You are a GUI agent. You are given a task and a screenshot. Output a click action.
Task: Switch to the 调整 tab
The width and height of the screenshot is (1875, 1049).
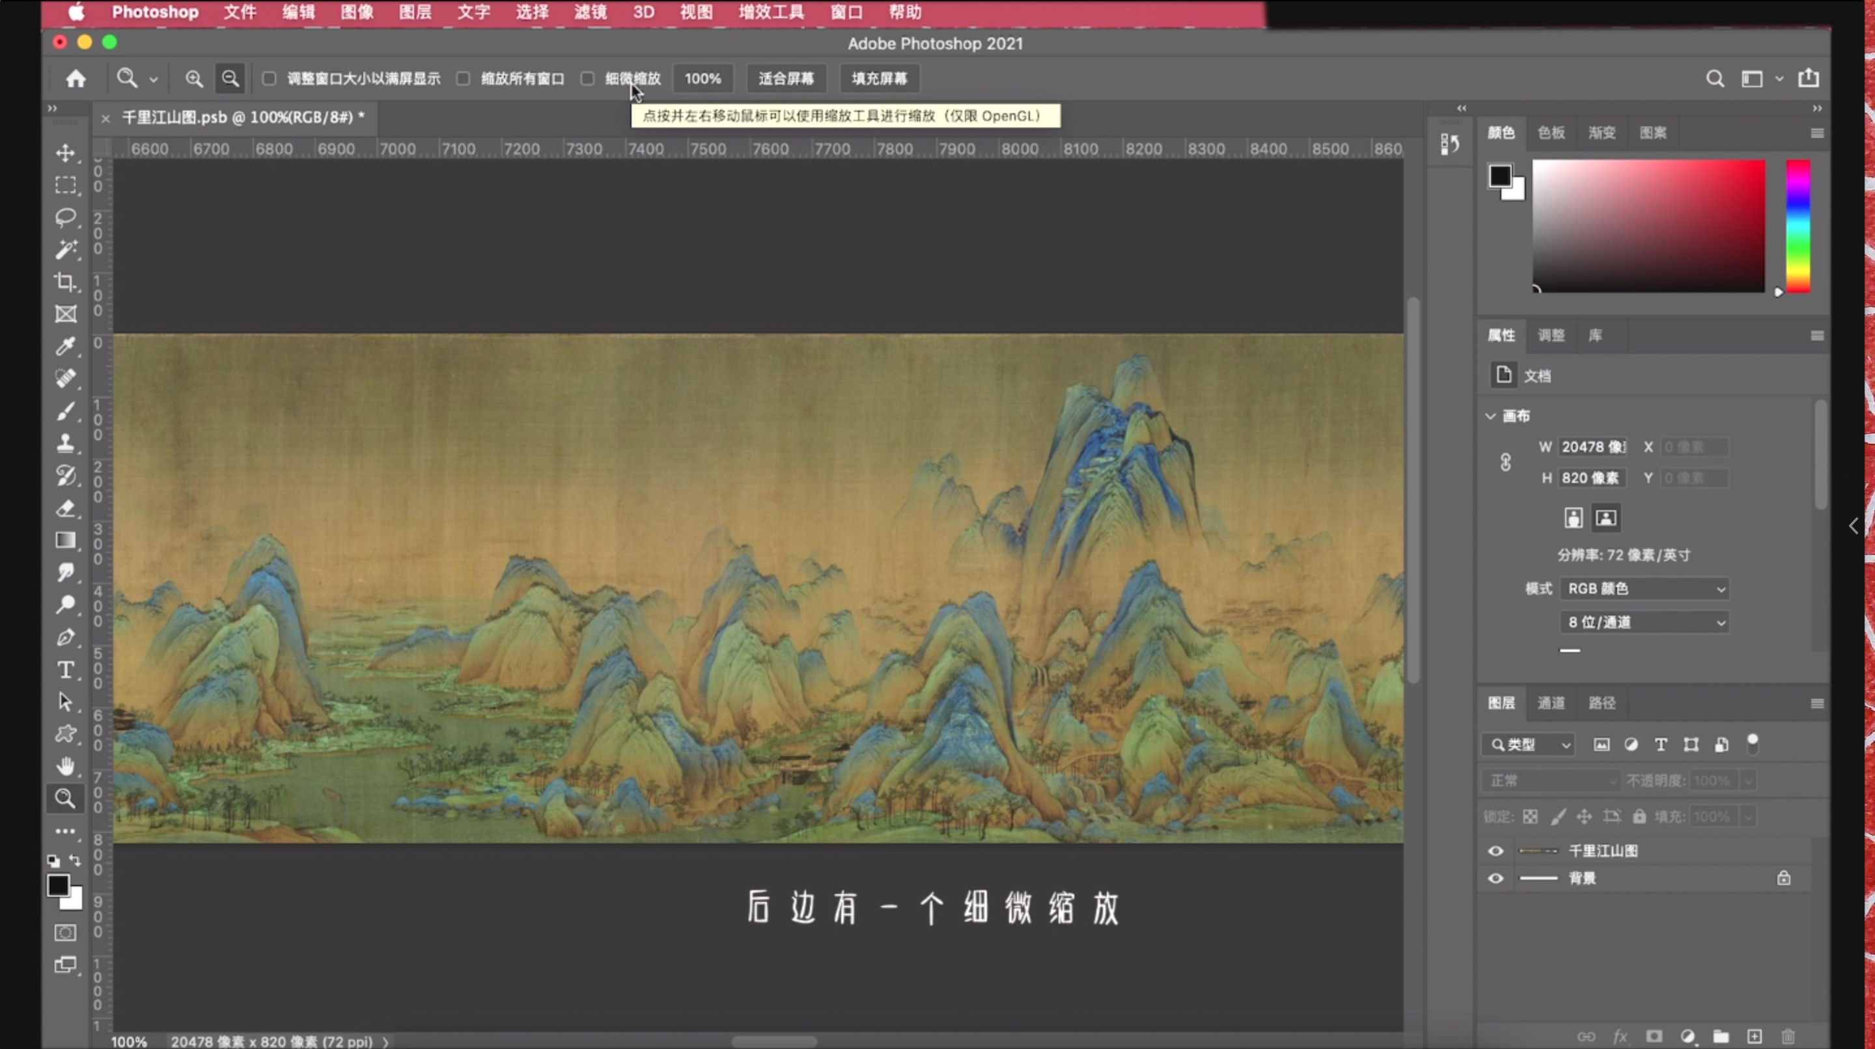tap(1551, 335)
